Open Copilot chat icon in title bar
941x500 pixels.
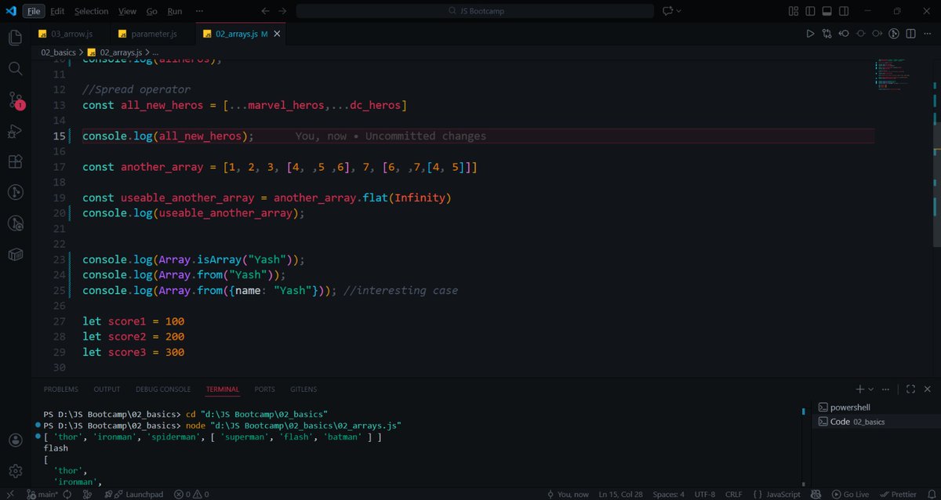668,11
